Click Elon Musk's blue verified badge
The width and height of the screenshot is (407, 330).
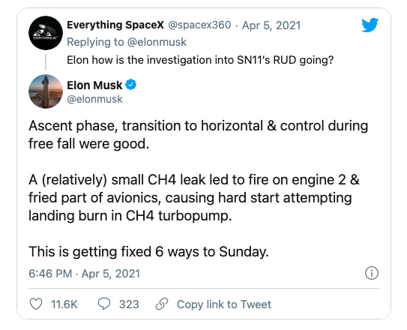pyautogui.click(x=131, y=85)
